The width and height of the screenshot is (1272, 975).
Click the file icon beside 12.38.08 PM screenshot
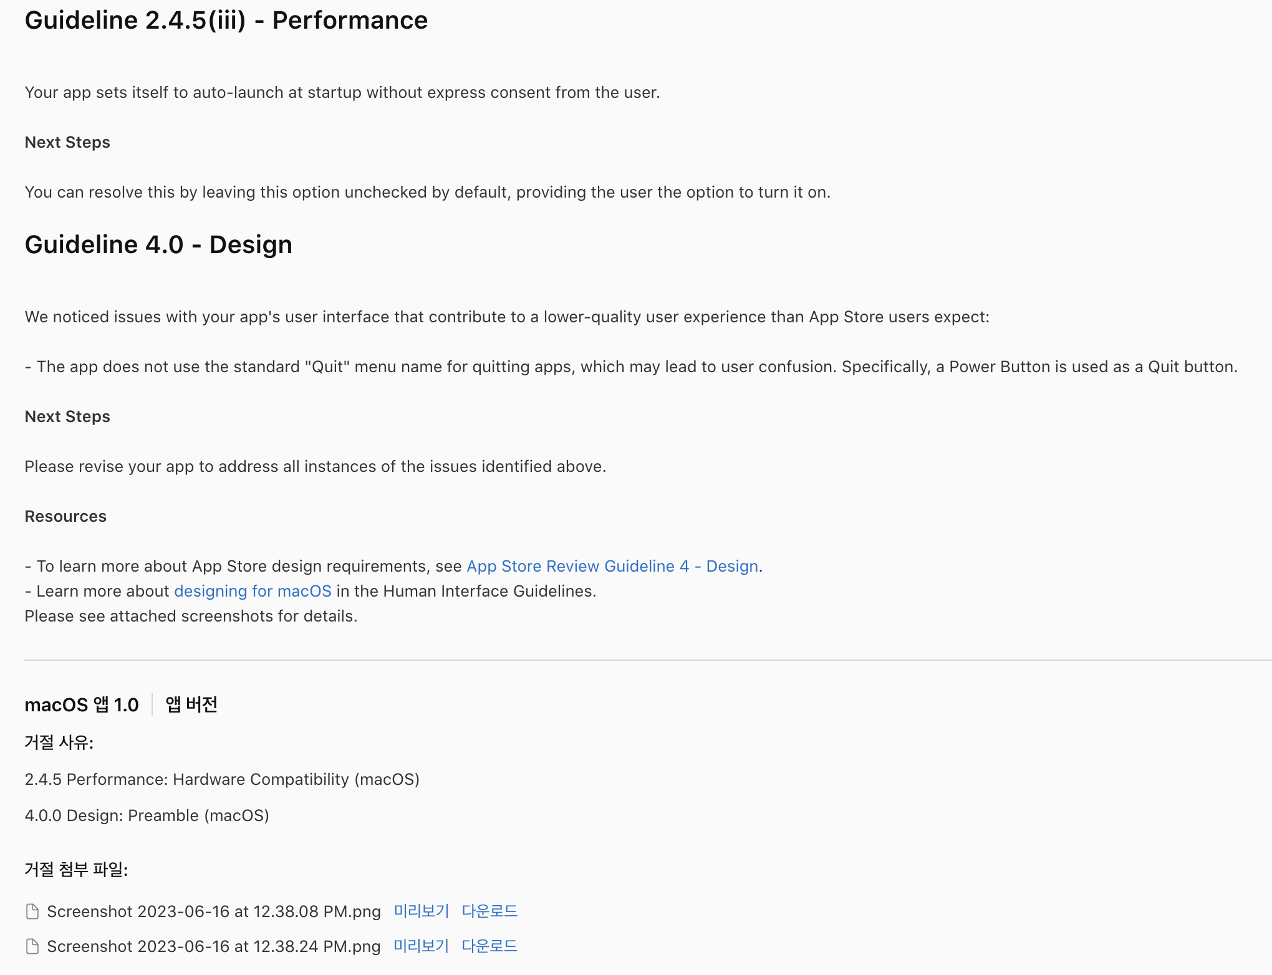click(x=32, y=911)
